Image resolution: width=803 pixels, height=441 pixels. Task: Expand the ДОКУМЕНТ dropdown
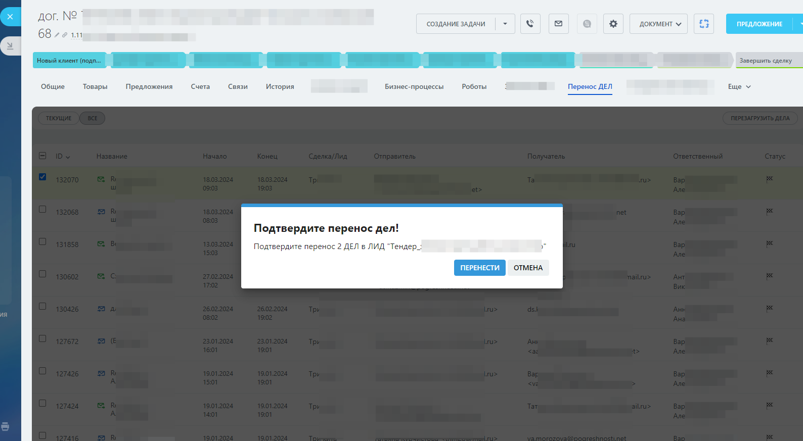[658, 24]
